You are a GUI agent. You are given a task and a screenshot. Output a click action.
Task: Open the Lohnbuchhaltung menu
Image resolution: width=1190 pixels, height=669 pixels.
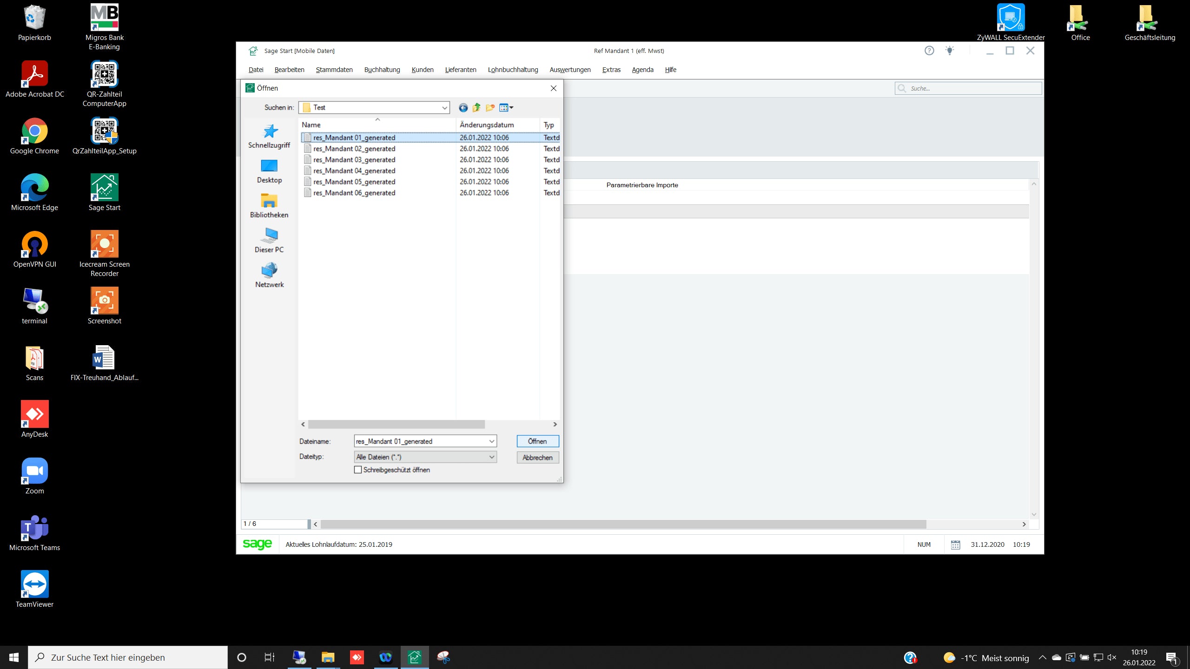pos(513,70)
